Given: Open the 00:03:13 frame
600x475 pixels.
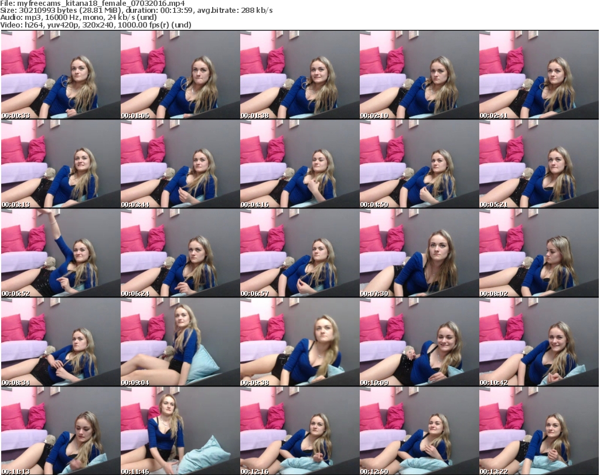Looking at the screenshot, I should (x=60, y=163).
